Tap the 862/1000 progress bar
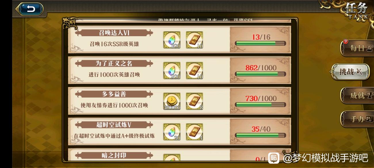Viewport: 374px width, 168px height. pyautogui.click(x=261, y=74)
